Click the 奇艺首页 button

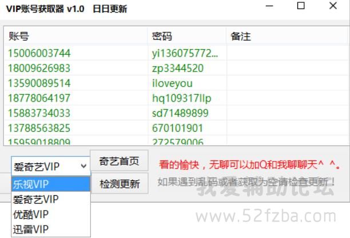pos(119,161)
